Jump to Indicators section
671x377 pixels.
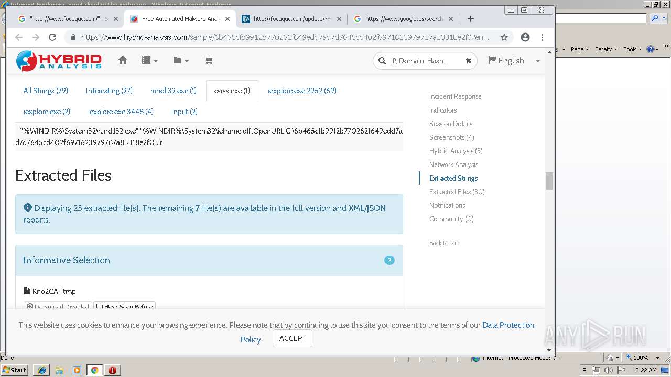443,110
